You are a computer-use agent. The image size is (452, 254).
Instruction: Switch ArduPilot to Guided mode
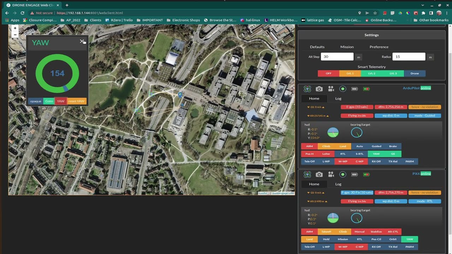(x=376, y=146)
